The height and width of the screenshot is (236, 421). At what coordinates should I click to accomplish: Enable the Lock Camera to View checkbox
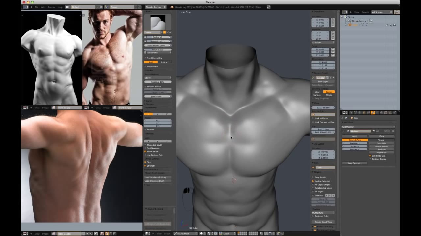click(313, 122)
